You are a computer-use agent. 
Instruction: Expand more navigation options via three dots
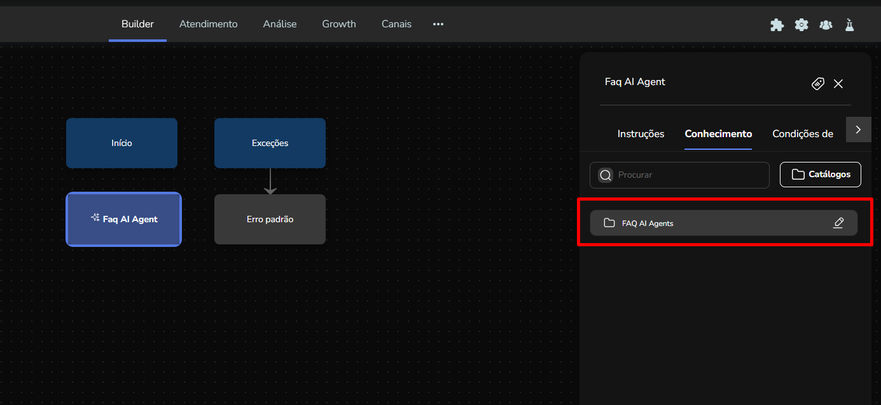coord(438,24)
